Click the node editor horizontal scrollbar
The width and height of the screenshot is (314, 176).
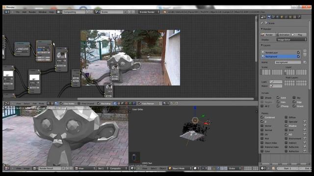pyautogui.click(x=165, y=99)
